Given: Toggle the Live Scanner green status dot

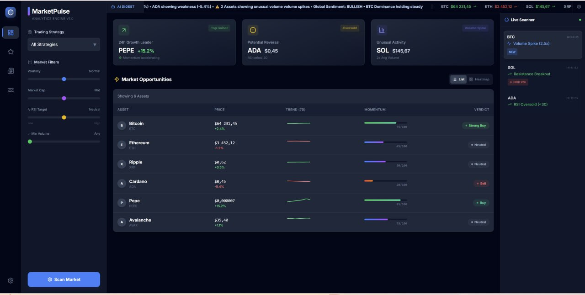Looking at the screenshot, I should [x=579, y=20].
